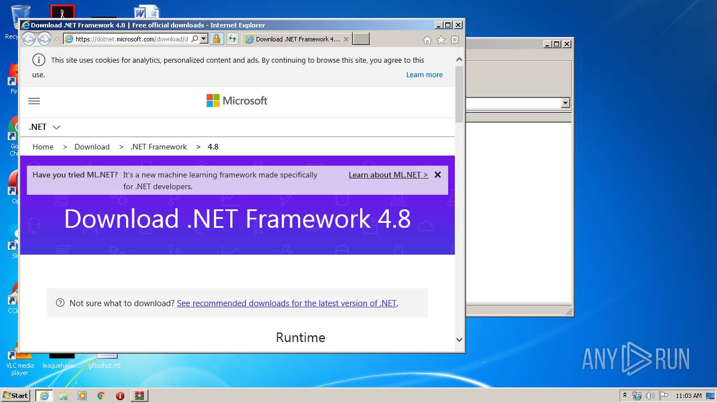Viewport: 717px width, 403px height.
Task: Expand the address bar autocomplete dropdown
Action: point(204,39)
